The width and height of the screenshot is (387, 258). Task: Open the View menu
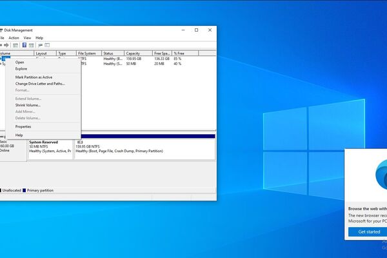27,38
